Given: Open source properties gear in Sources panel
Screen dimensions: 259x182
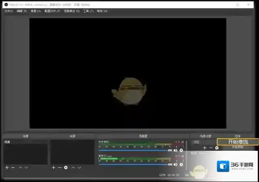Looking at the screenshot, I should [x=66, y=167].
